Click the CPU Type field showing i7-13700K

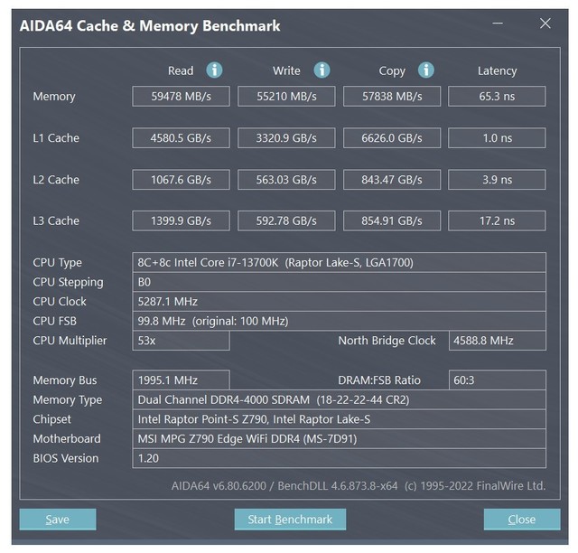340,263
